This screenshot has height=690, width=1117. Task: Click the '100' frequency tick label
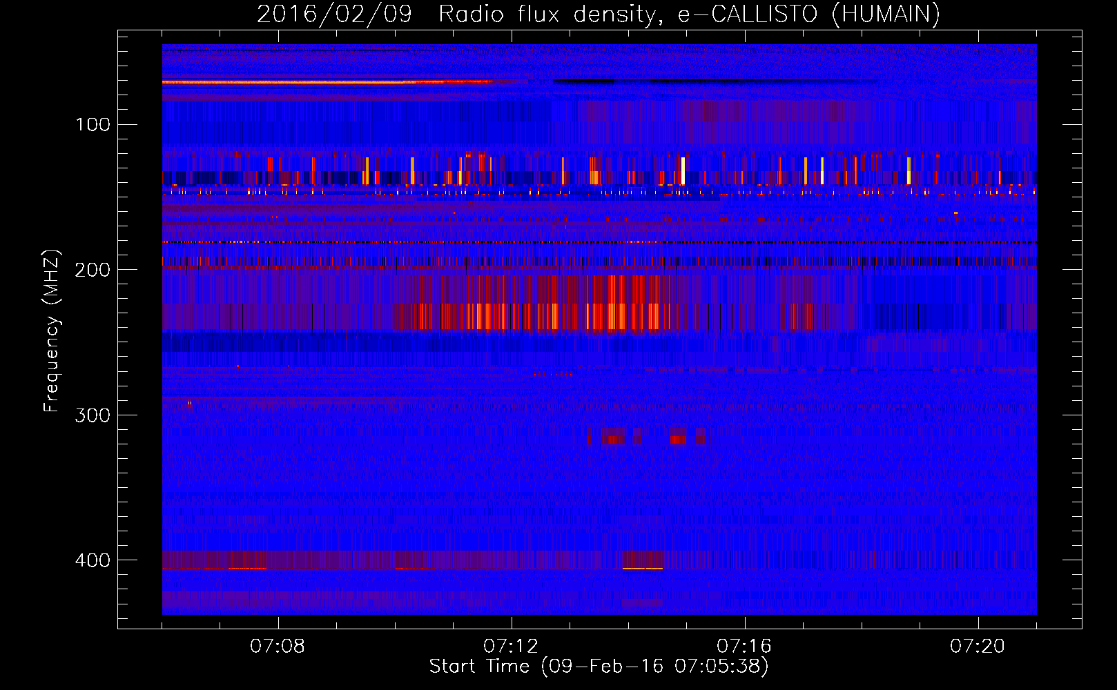(x=93, y=125)
